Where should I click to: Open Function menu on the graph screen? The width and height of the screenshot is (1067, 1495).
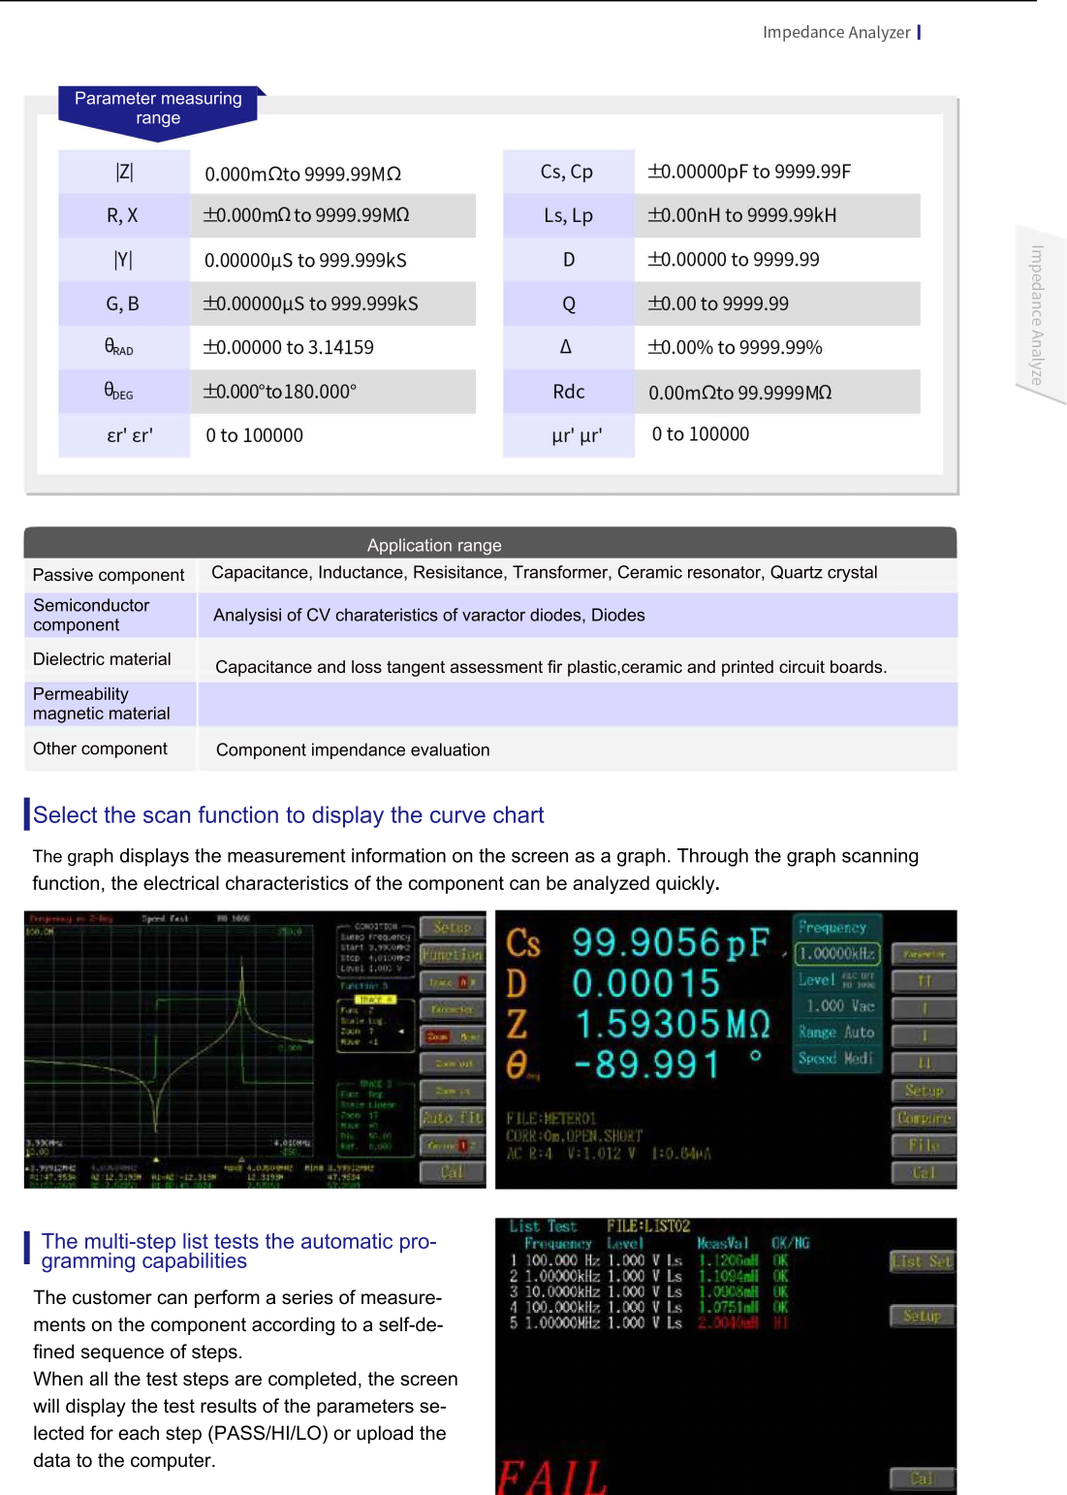[452, 955]
